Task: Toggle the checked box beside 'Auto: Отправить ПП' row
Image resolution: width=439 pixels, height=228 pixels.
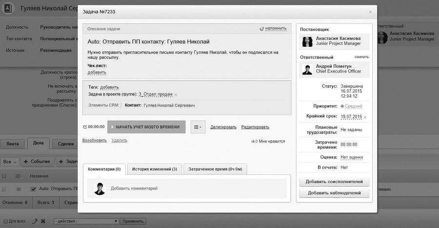Action: (33, 189)
